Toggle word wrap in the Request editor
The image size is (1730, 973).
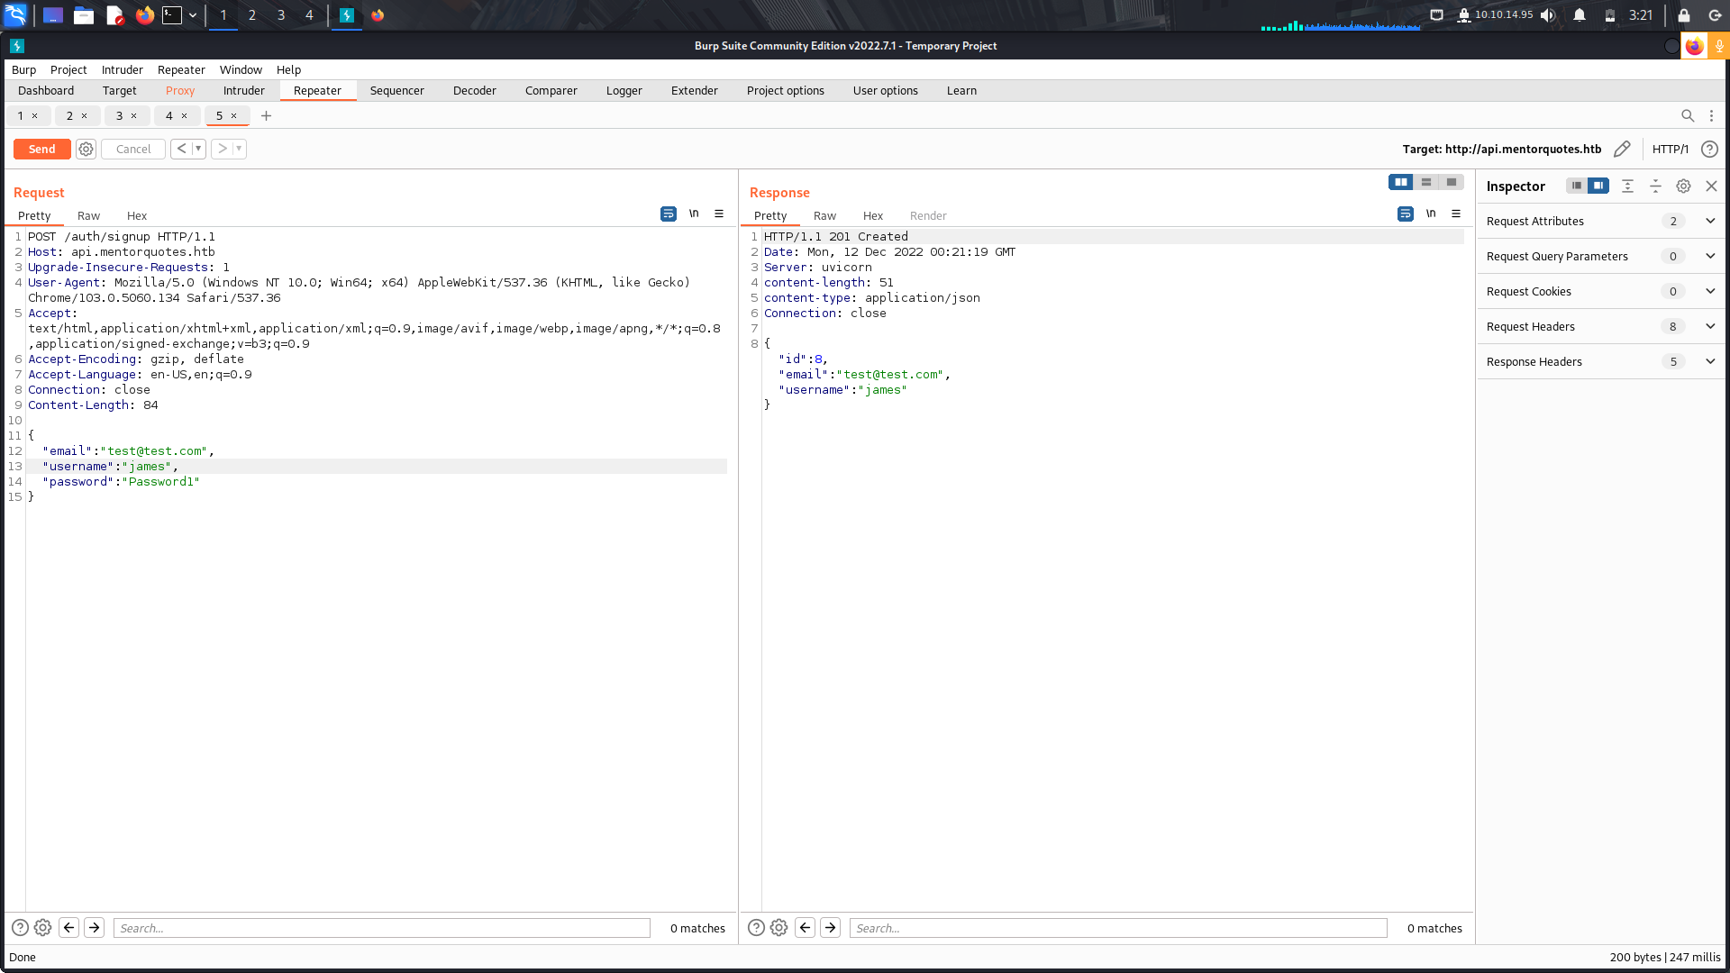(x=668, y=214)
